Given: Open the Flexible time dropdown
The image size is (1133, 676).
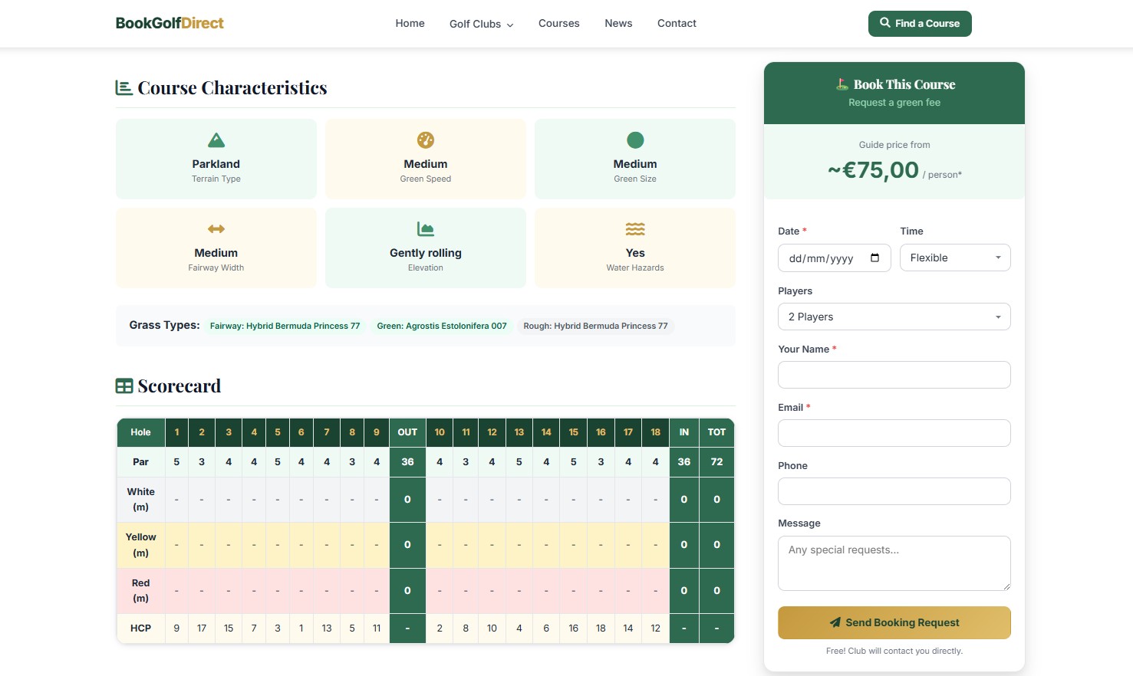Looking at the screenshot, I should (x=954, y=258).
